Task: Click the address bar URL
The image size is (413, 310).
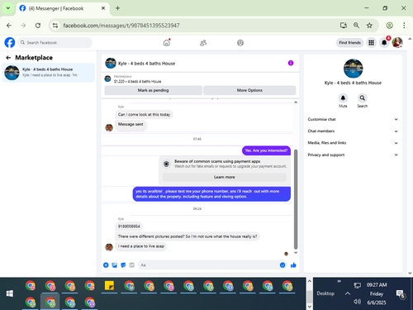Action: tap(121, 26)
